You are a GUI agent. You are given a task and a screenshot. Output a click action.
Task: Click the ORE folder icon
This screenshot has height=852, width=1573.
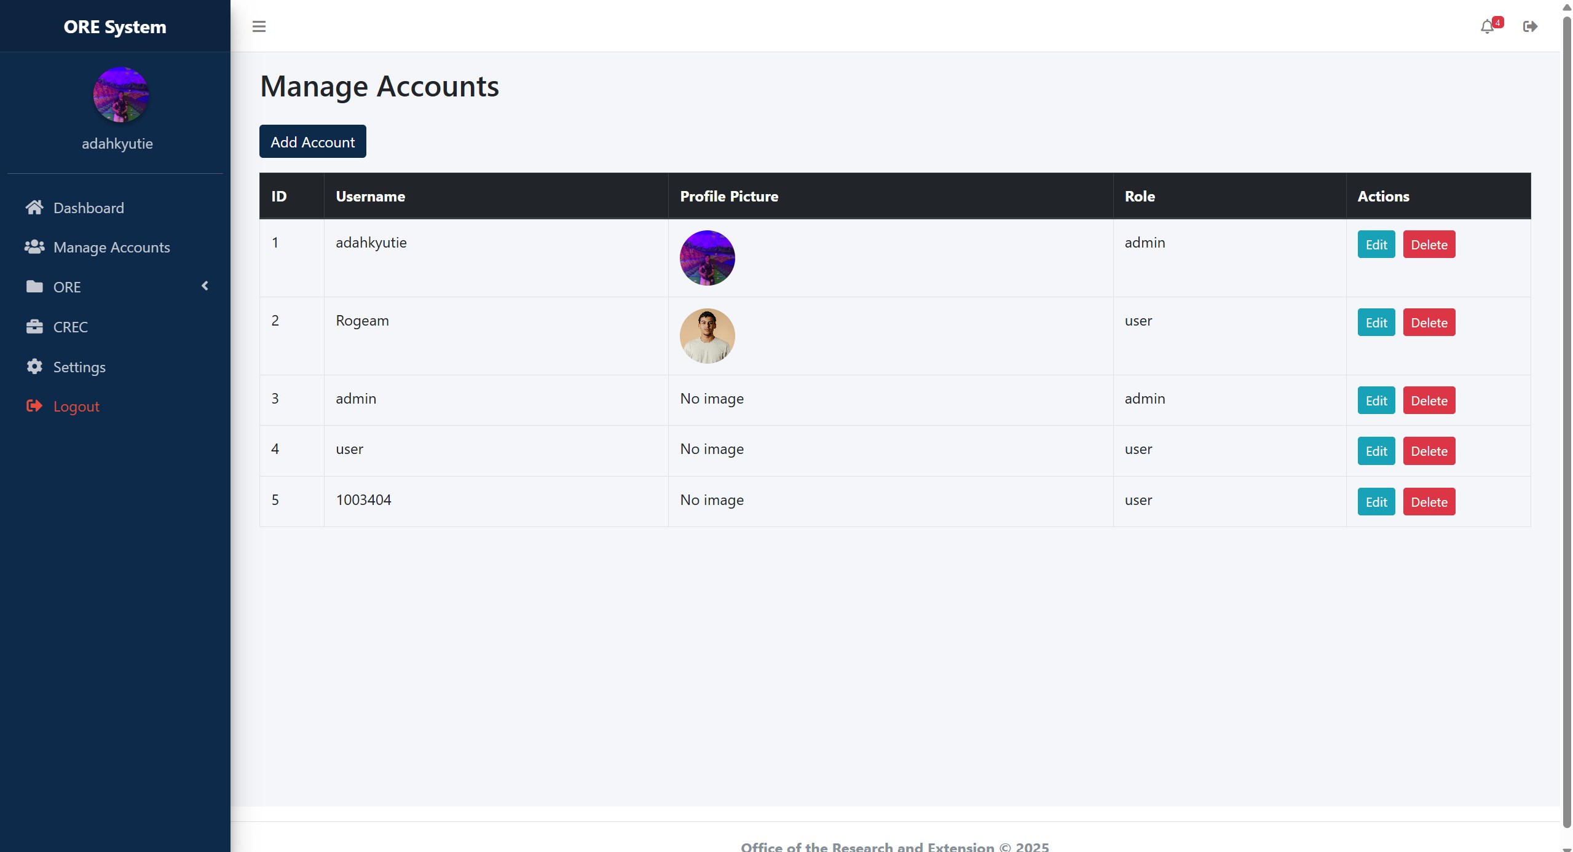[34, 287]
